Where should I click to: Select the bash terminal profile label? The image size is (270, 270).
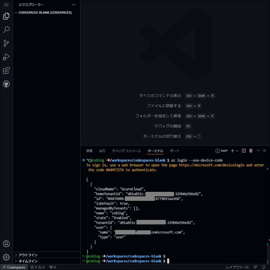(x=222, y=151)
